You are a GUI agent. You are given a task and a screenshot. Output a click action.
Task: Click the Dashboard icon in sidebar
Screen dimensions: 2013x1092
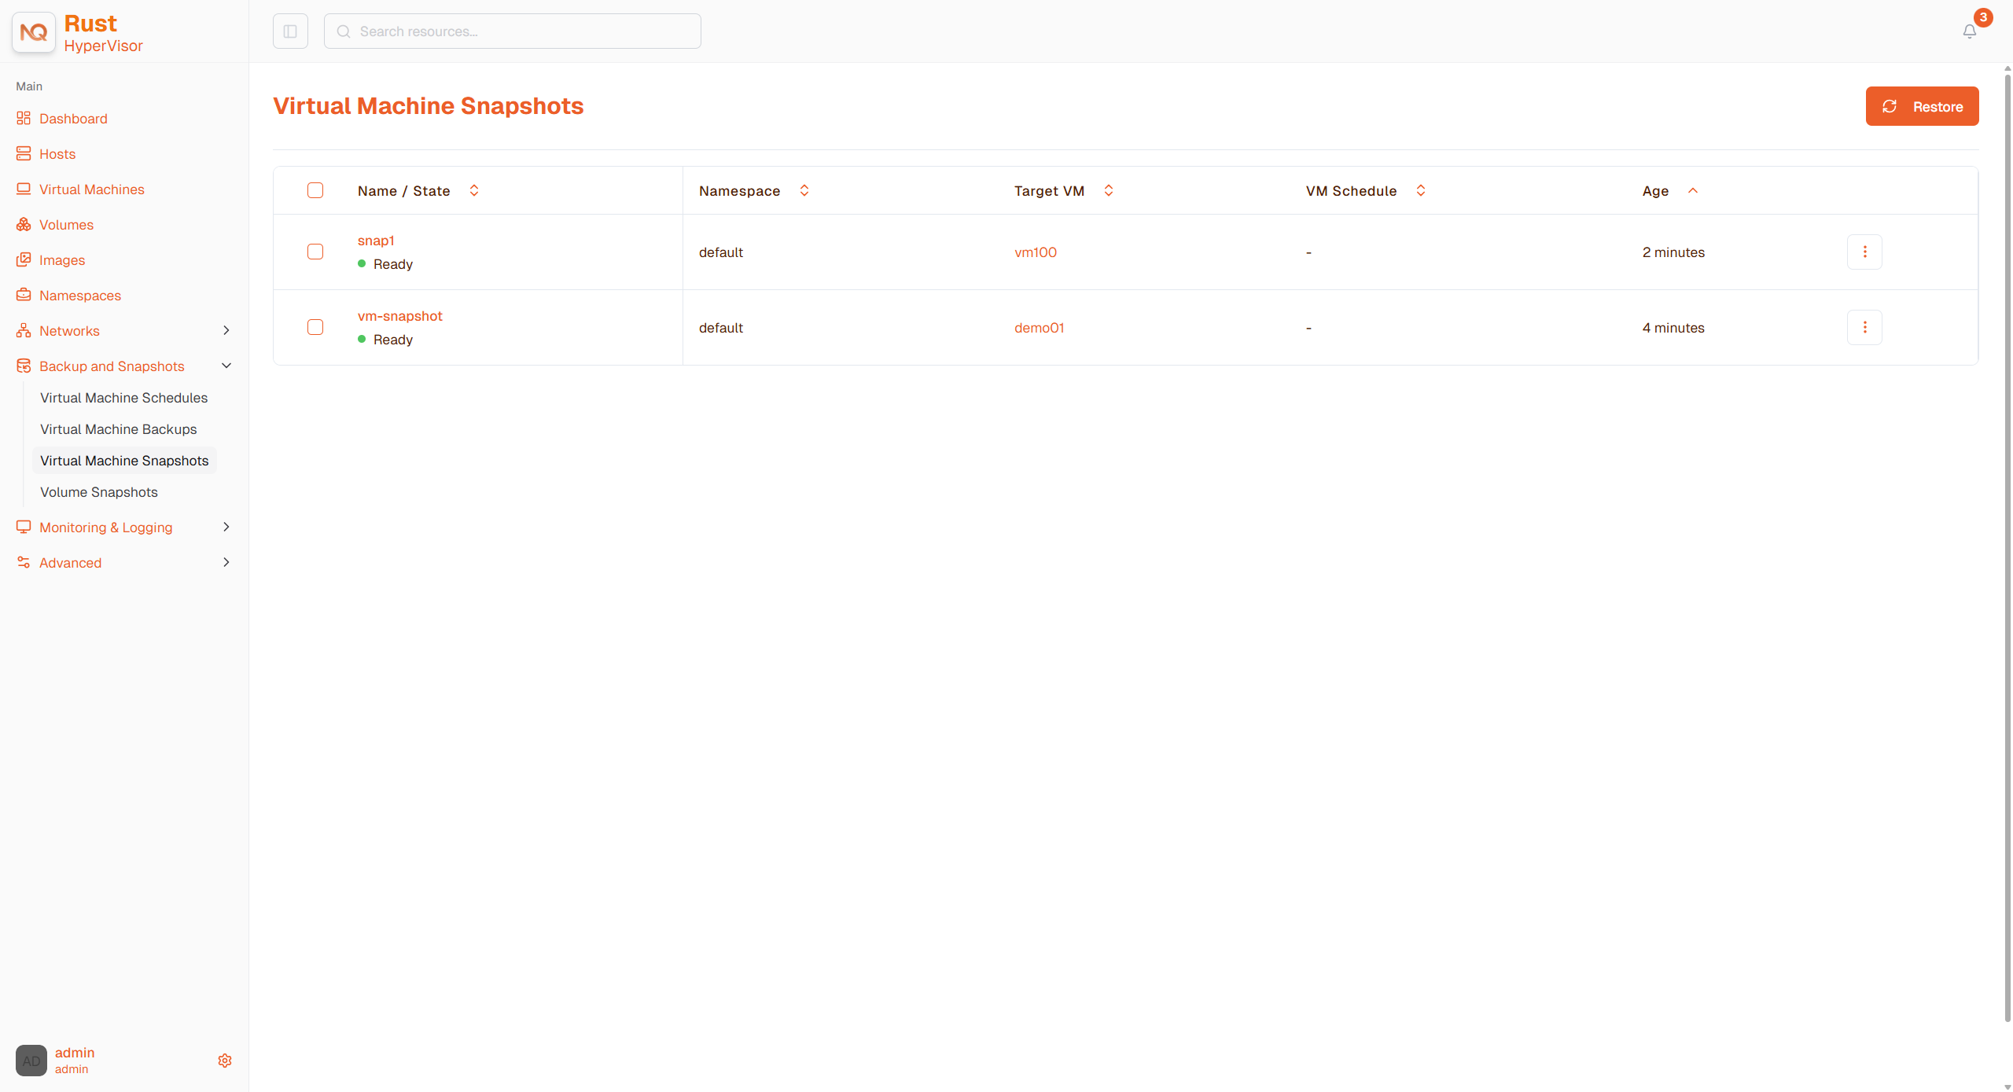[24, 118]
